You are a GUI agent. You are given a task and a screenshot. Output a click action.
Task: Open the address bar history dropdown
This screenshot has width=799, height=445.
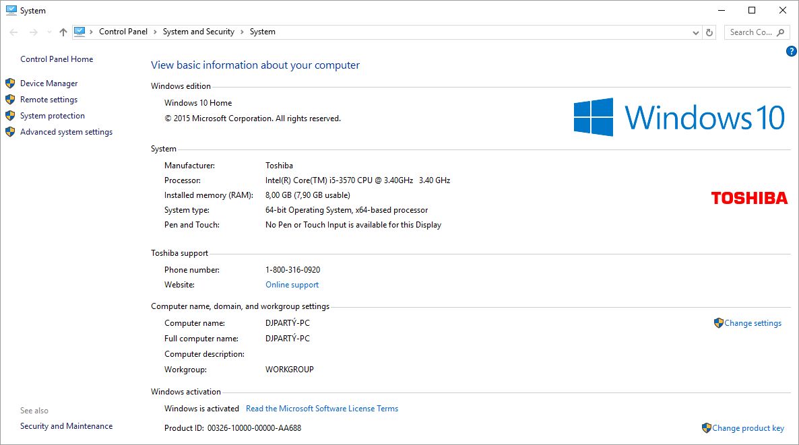coord(696,32)
